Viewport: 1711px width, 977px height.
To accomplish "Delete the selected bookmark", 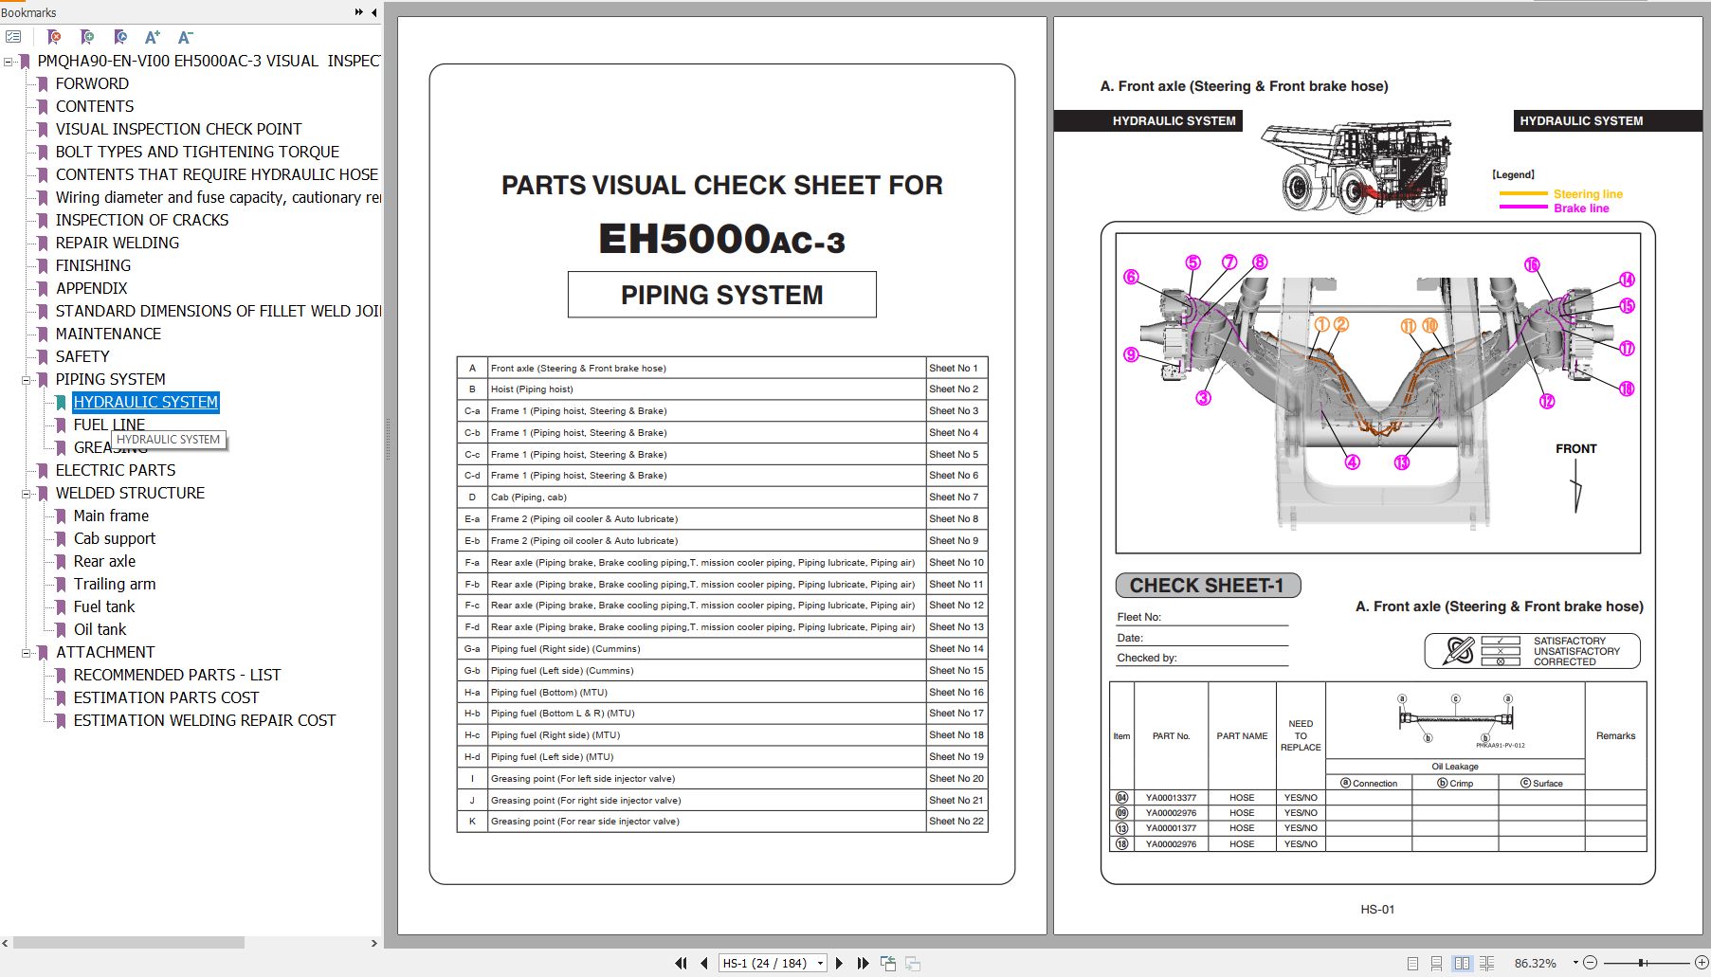I will [x=54, y=36].
